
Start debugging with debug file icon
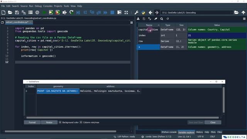pos(78,12)
